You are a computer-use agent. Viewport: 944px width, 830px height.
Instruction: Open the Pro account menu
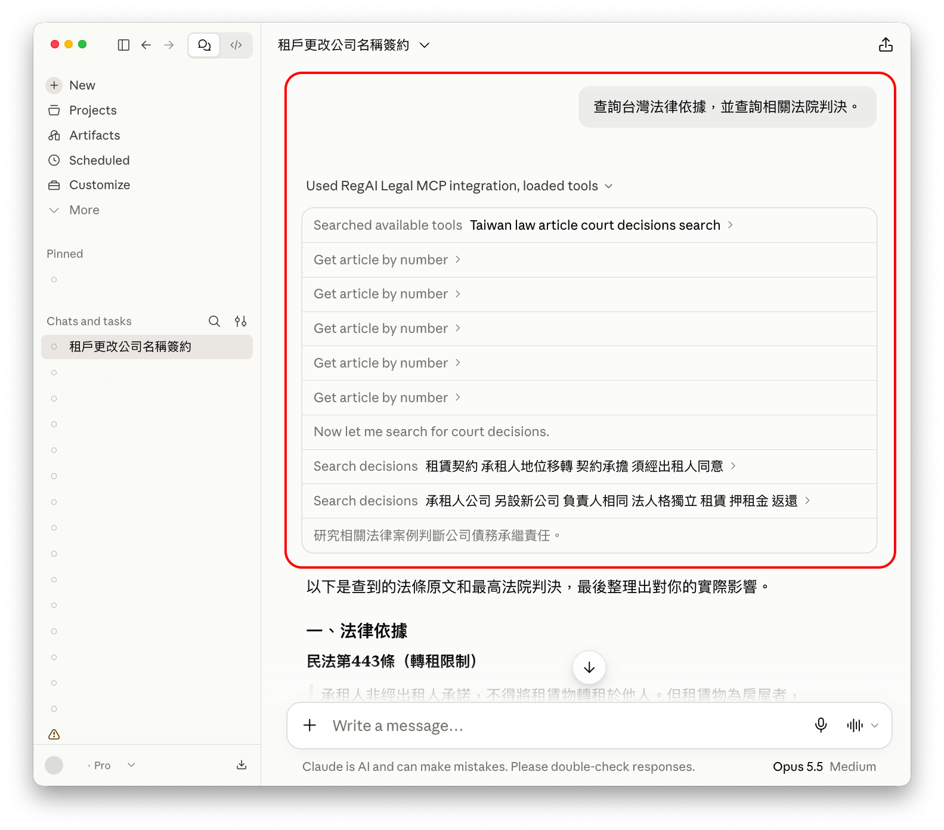112,766
